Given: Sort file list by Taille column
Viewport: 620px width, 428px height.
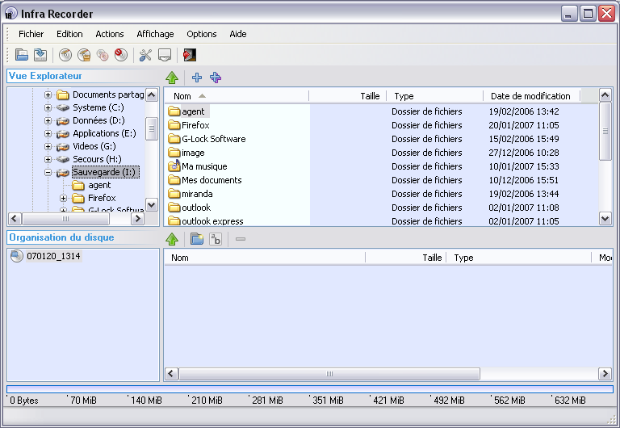Looking at the screenshot, I should click(348, 96).
